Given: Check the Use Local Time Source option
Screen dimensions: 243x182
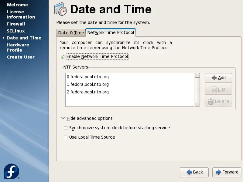Looking at the screenshot, I should pos(66,137).
